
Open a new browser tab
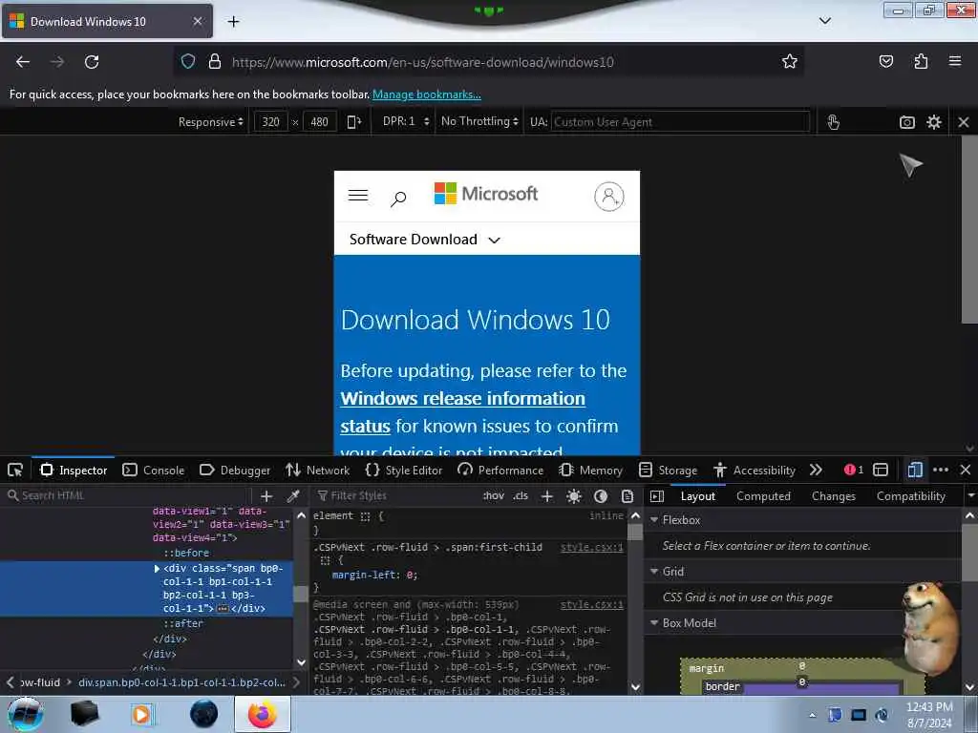(x=233, y=21)
